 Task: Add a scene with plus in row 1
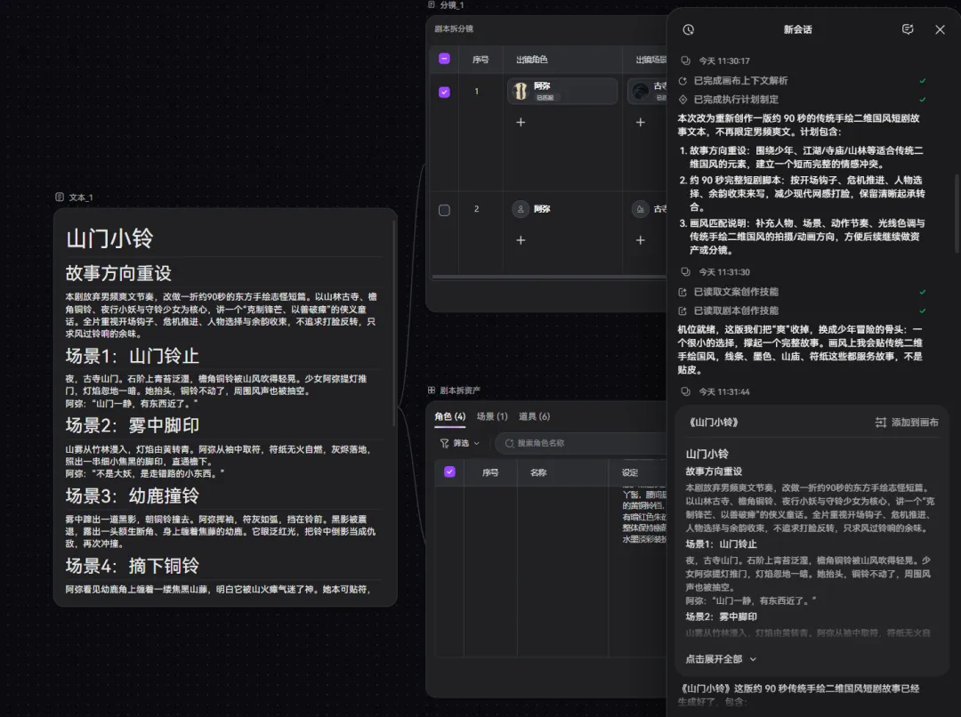[x=640, y=123]
